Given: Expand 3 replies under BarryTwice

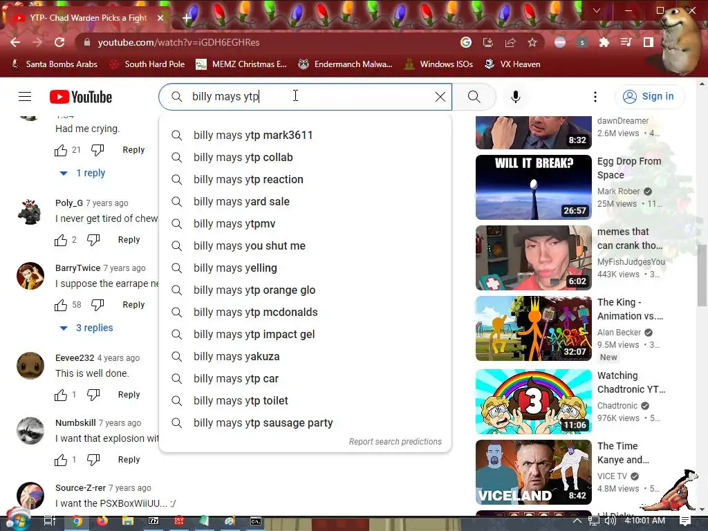Looking at the screenshot, I should pyautogui.click(x=86, y=328).
